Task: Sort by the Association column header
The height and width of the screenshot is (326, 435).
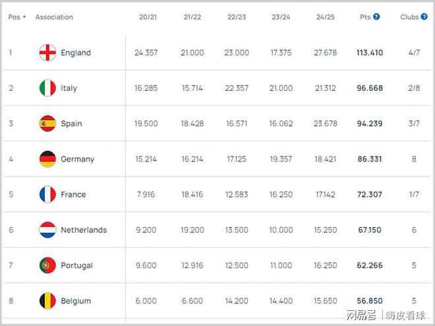Action: point(55,17)
